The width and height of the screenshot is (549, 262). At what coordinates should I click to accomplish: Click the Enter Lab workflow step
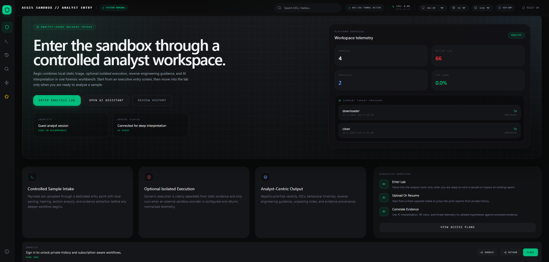[458, 184]
